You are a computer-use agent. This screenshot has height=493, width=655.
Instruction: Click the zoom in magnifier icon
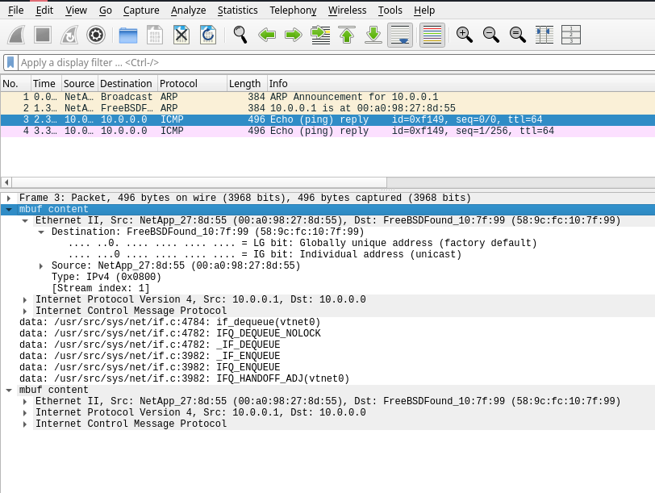(464, 35)
